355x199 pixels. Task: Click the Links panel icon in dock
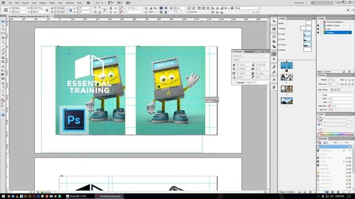274,21
